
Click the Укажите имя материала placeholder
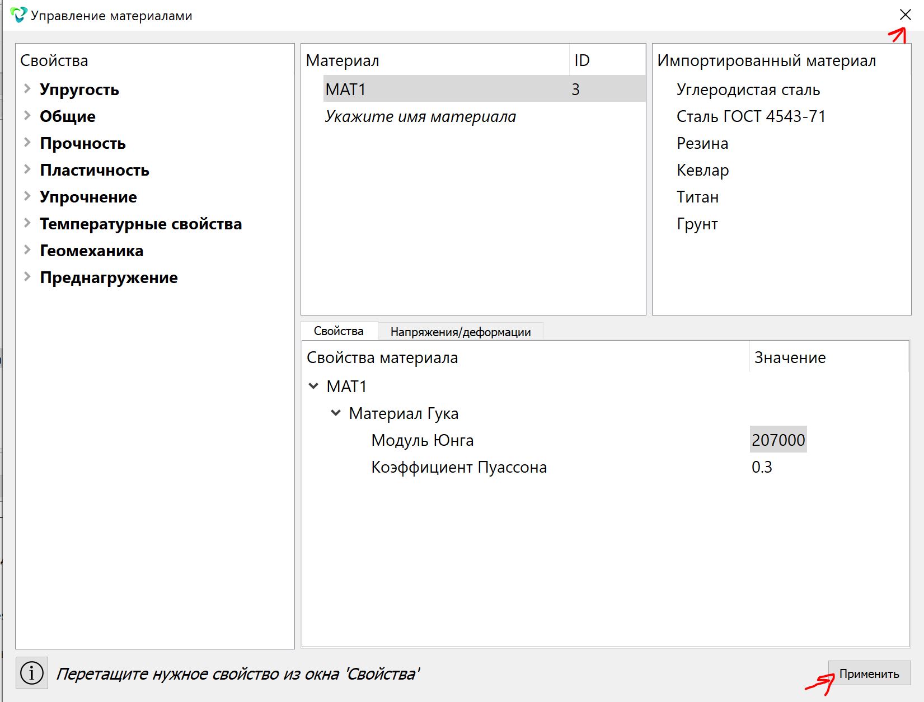click(420, 116)
